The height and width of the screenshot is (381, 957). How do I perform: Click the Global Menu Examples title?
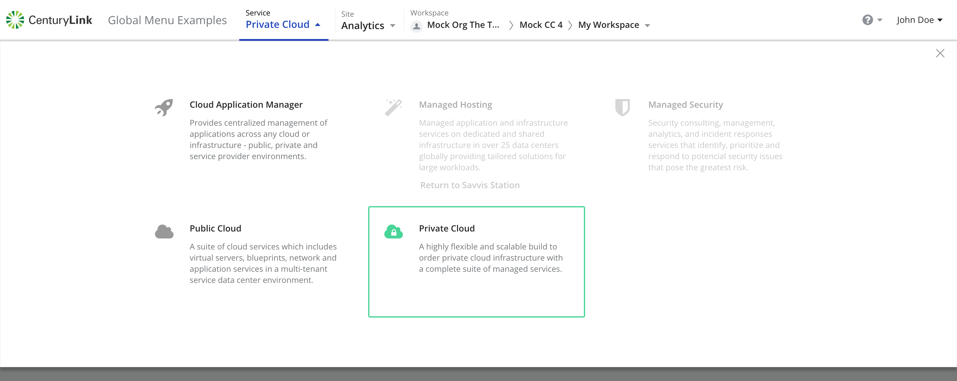point(167,20)
